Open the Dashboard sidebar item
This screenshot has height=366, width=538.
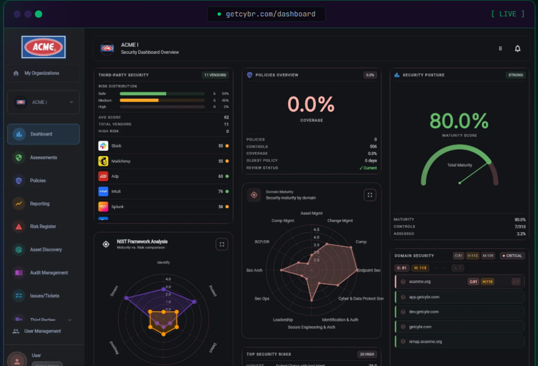tap(43, 134)
